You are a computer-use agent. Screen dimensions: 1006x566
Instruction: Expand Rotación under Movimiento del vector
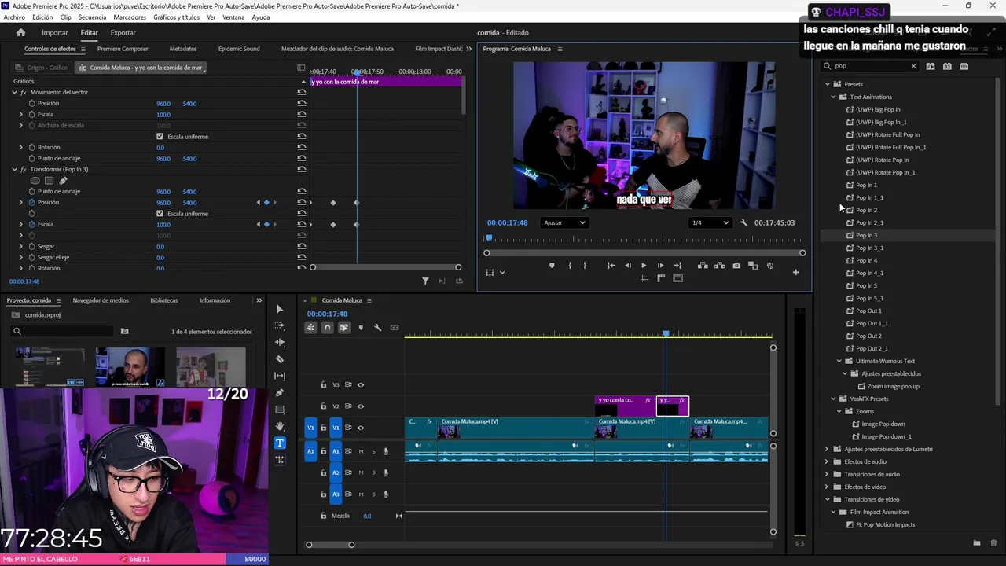[21, 148]
